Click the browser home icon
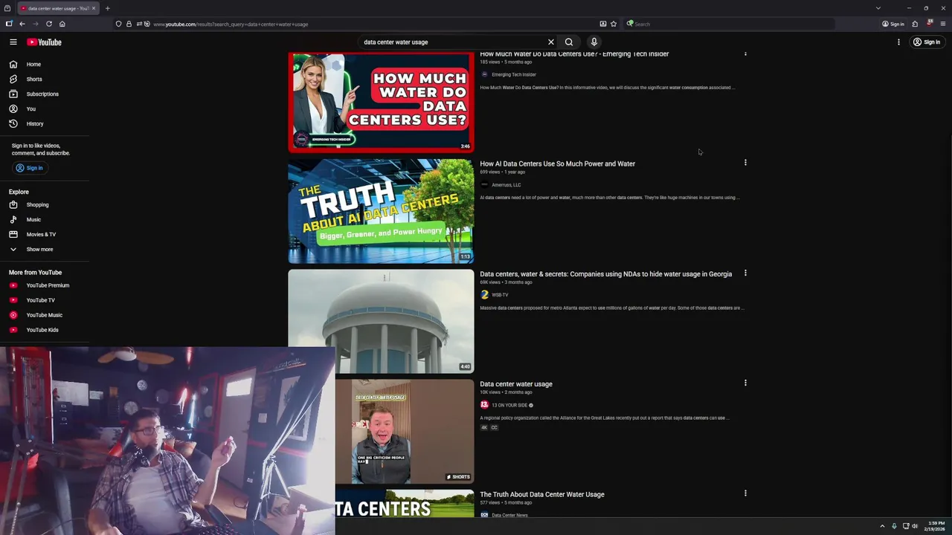 [62, 24]
